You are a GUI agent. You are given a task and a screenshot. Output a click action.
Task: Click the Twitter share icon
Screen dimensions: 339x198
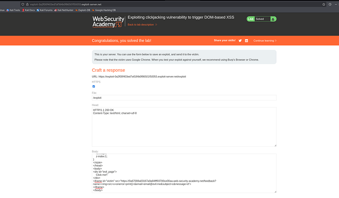(240, 41)
